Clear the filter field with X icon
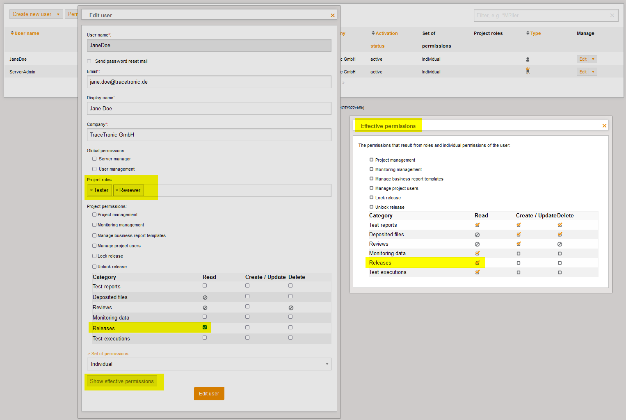This screenshot has width=626, height=420. [x=612, y=16]
